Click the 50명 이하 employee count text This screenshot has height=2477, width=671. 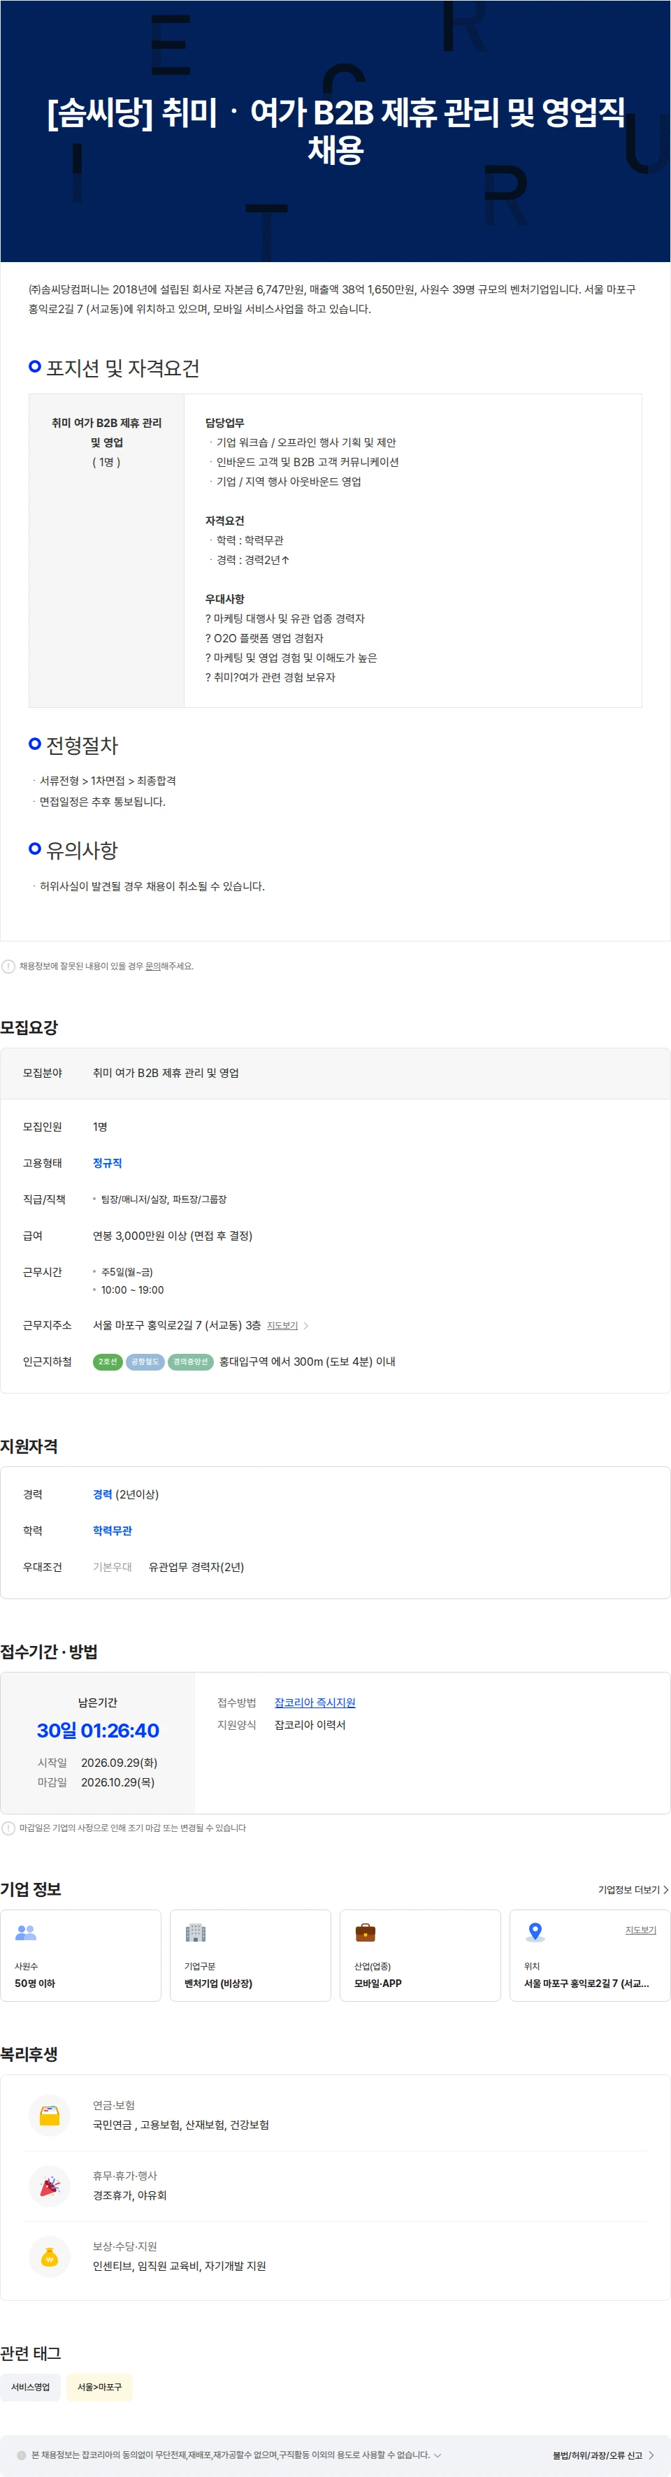[35, 1984]
